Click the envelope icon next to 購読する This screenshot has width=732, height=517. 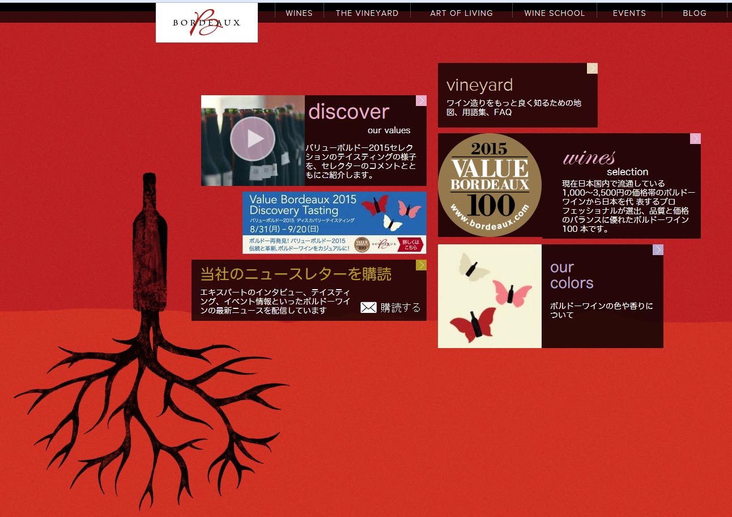point(368,307)
